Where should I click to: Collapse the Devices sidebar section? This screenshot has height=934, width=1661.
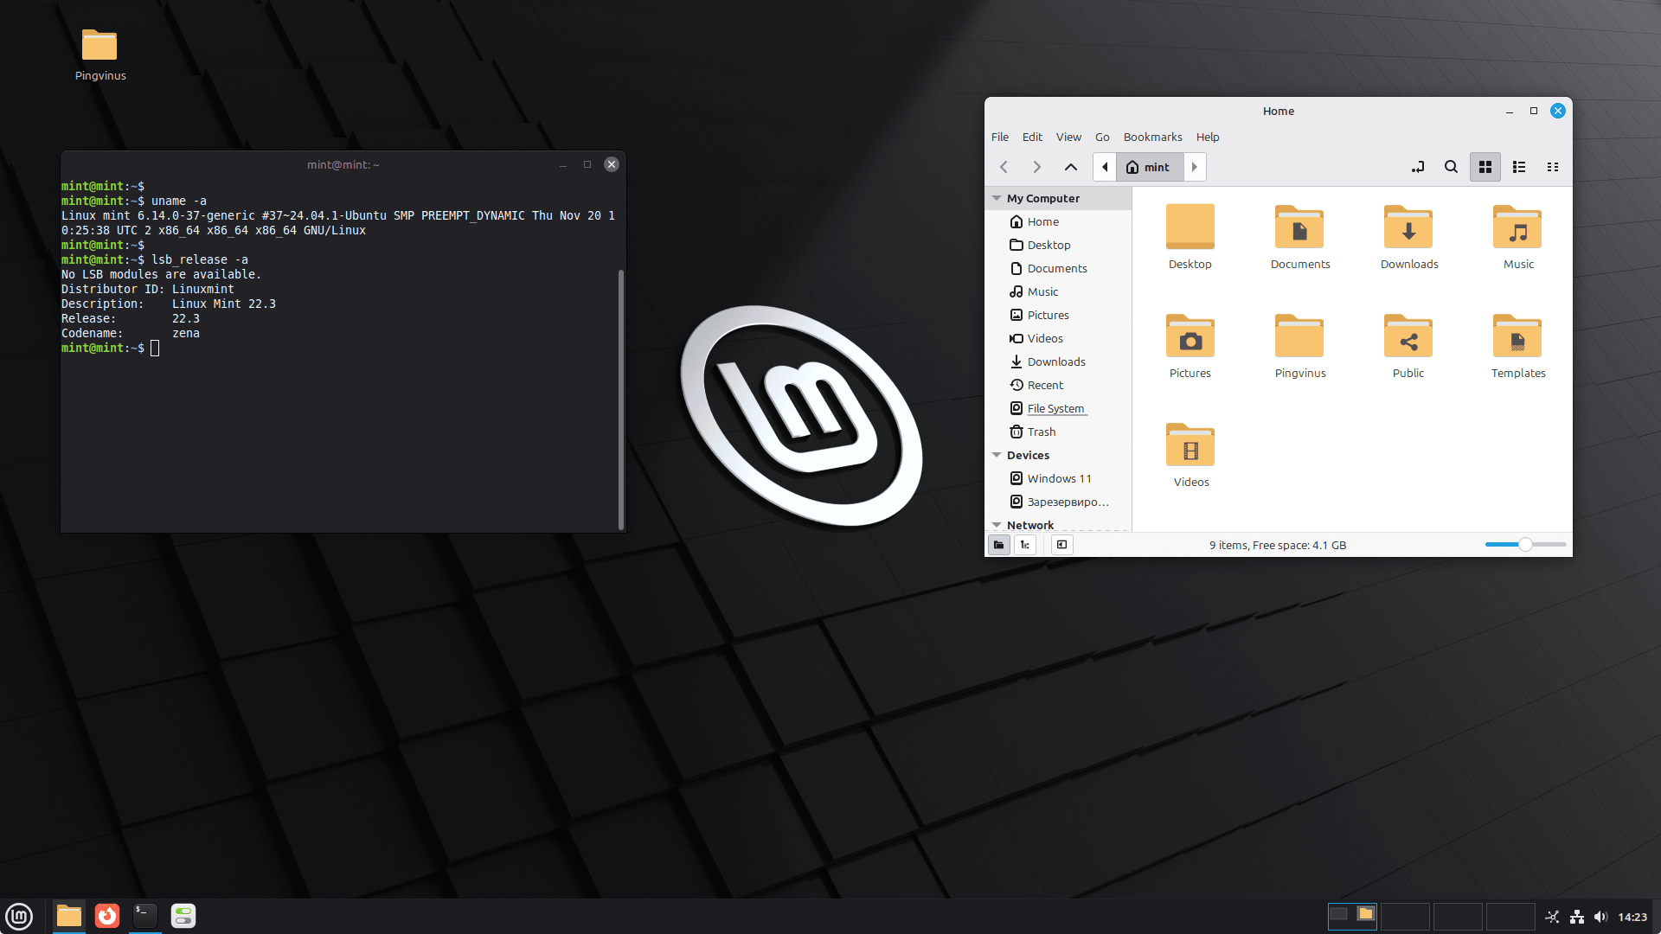click(x=997, y=455)
